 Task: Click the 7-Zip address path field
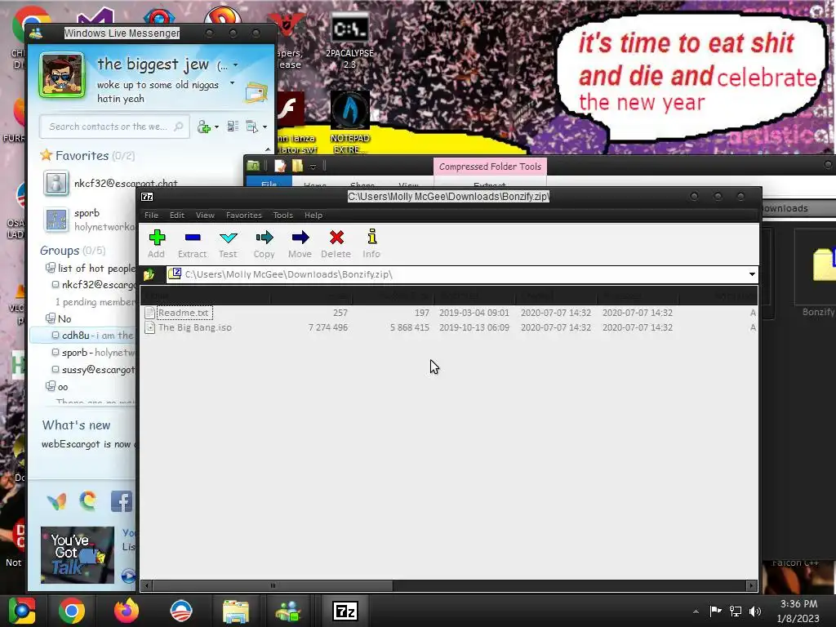coord(456,274)
